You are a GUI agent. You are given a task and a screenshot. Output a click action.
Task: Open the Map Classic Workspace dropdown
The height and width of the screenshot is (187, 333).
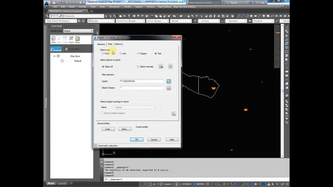(61, 21)
